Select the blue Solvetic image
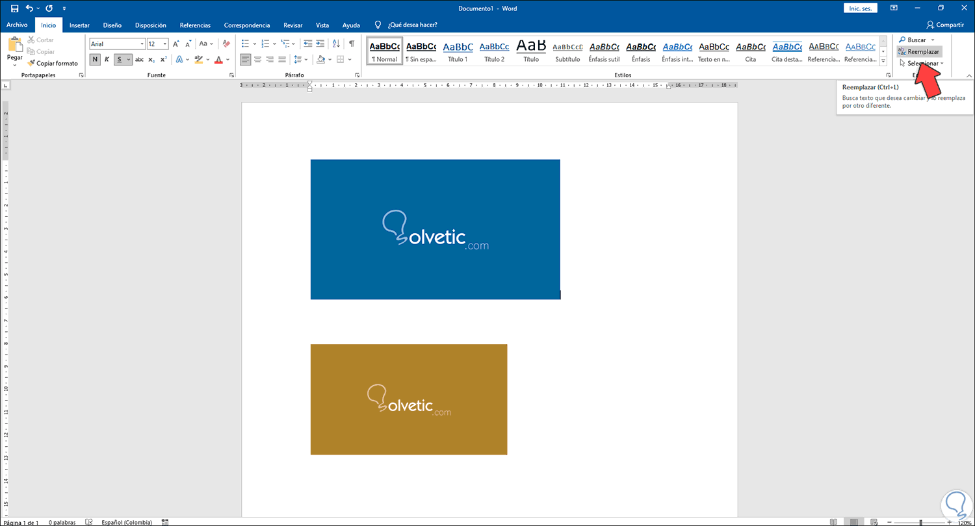The height and width of the screenshot is (526, 975). [x=435, y=229]
